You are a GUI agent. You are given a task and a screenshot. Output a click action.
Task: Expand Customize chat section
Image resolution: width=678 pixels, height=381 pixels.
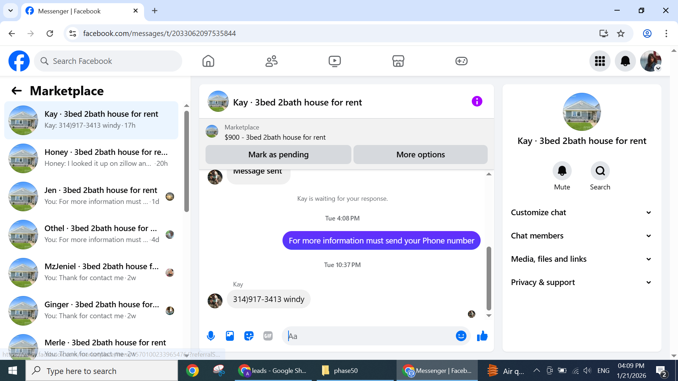click(581, 212)
